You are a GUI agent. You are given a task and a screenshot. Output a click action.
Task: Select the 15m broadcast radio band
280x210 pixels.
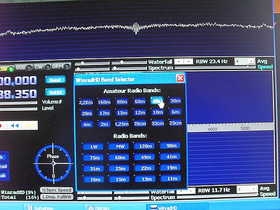[120, 179]
